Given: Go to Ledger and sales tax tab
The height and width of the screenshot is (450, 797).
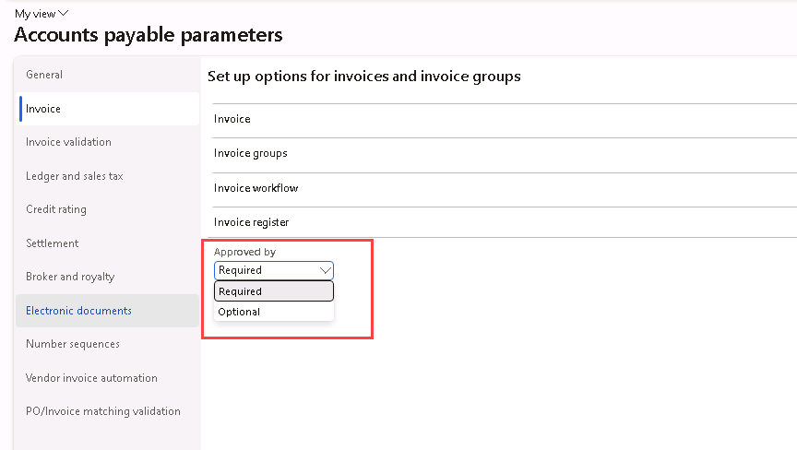Looking at the screenshot, I should 74,176.
